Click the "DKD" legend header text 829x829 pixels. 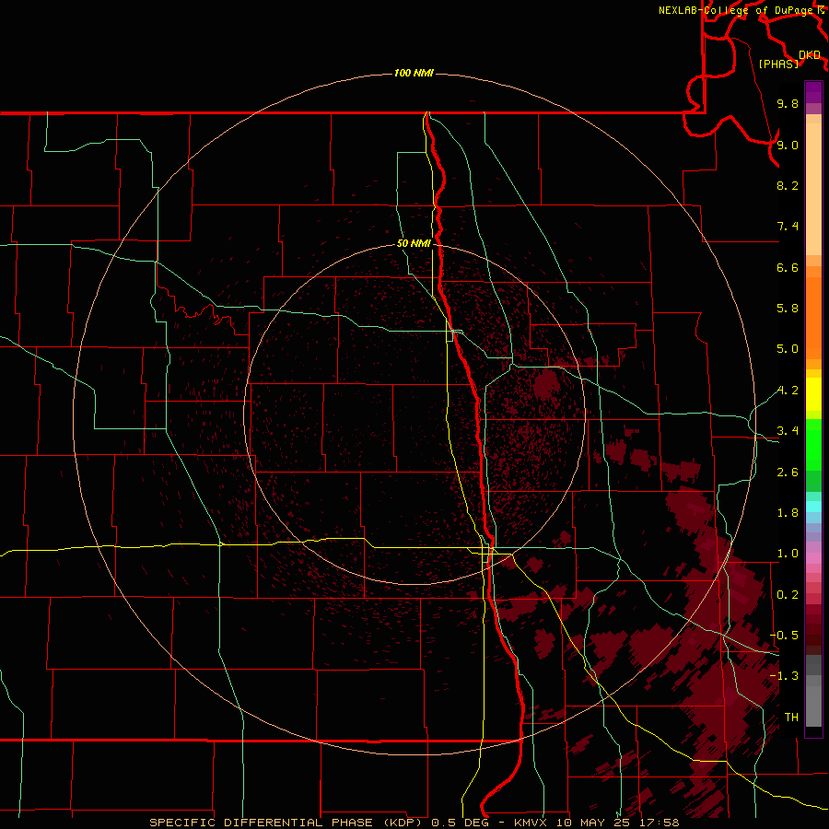(x=810, y=55)
